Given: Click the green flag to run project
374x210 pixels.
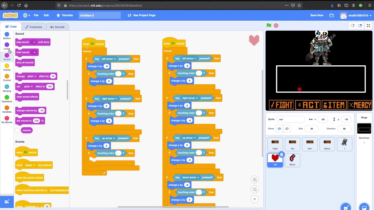Looking at the screenshot, I should tap(269, 26).
